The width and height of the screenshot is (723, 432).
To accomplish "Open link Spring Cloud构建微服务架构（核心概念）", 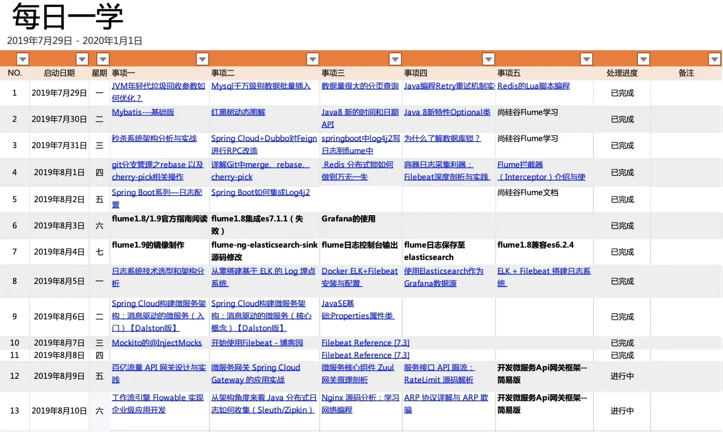I will tap(261, 316).
